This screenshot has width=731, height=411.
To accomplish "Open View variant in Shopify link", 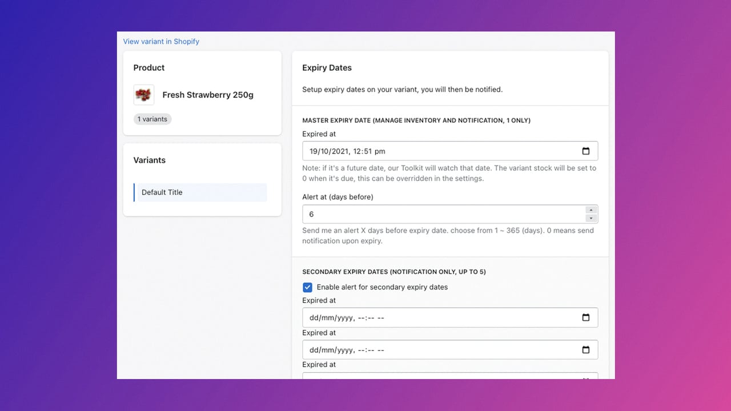I will pyautogui.click(x=161, y=42).
